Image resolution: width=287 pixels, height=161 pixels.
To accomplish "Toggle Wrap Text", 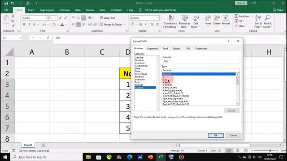I will (108, 18).
